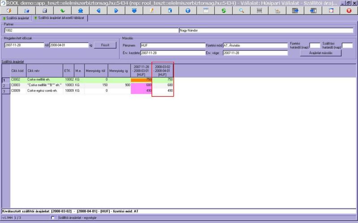Image resolution: width=358 pixels, height=223 pixels.
Task: Click the green undo arrow icon
Action: coord(62,10)
